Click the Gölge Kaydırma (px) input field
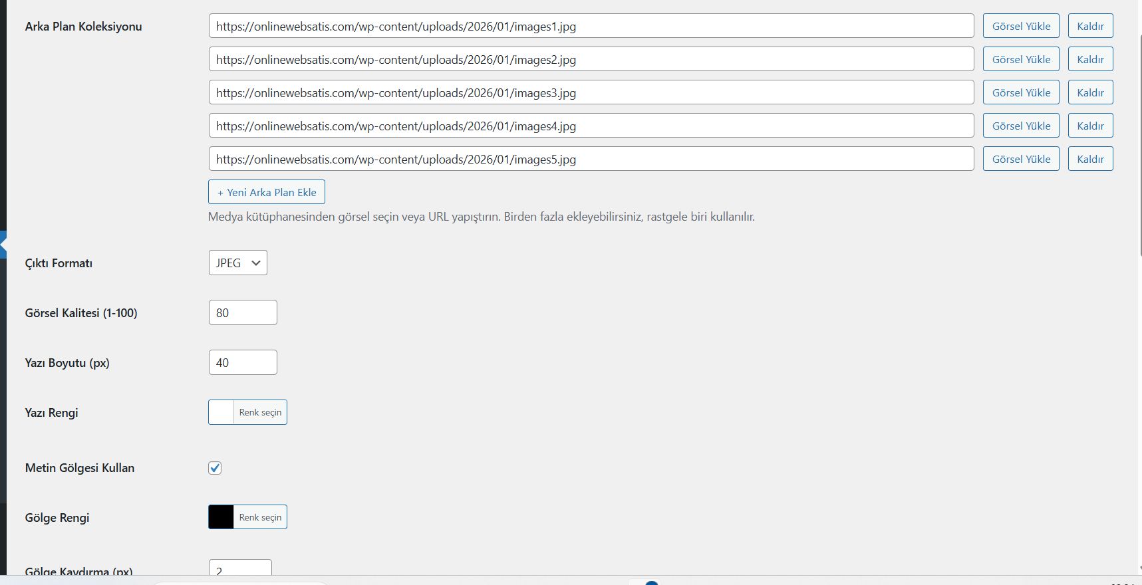 coord(240,568)
